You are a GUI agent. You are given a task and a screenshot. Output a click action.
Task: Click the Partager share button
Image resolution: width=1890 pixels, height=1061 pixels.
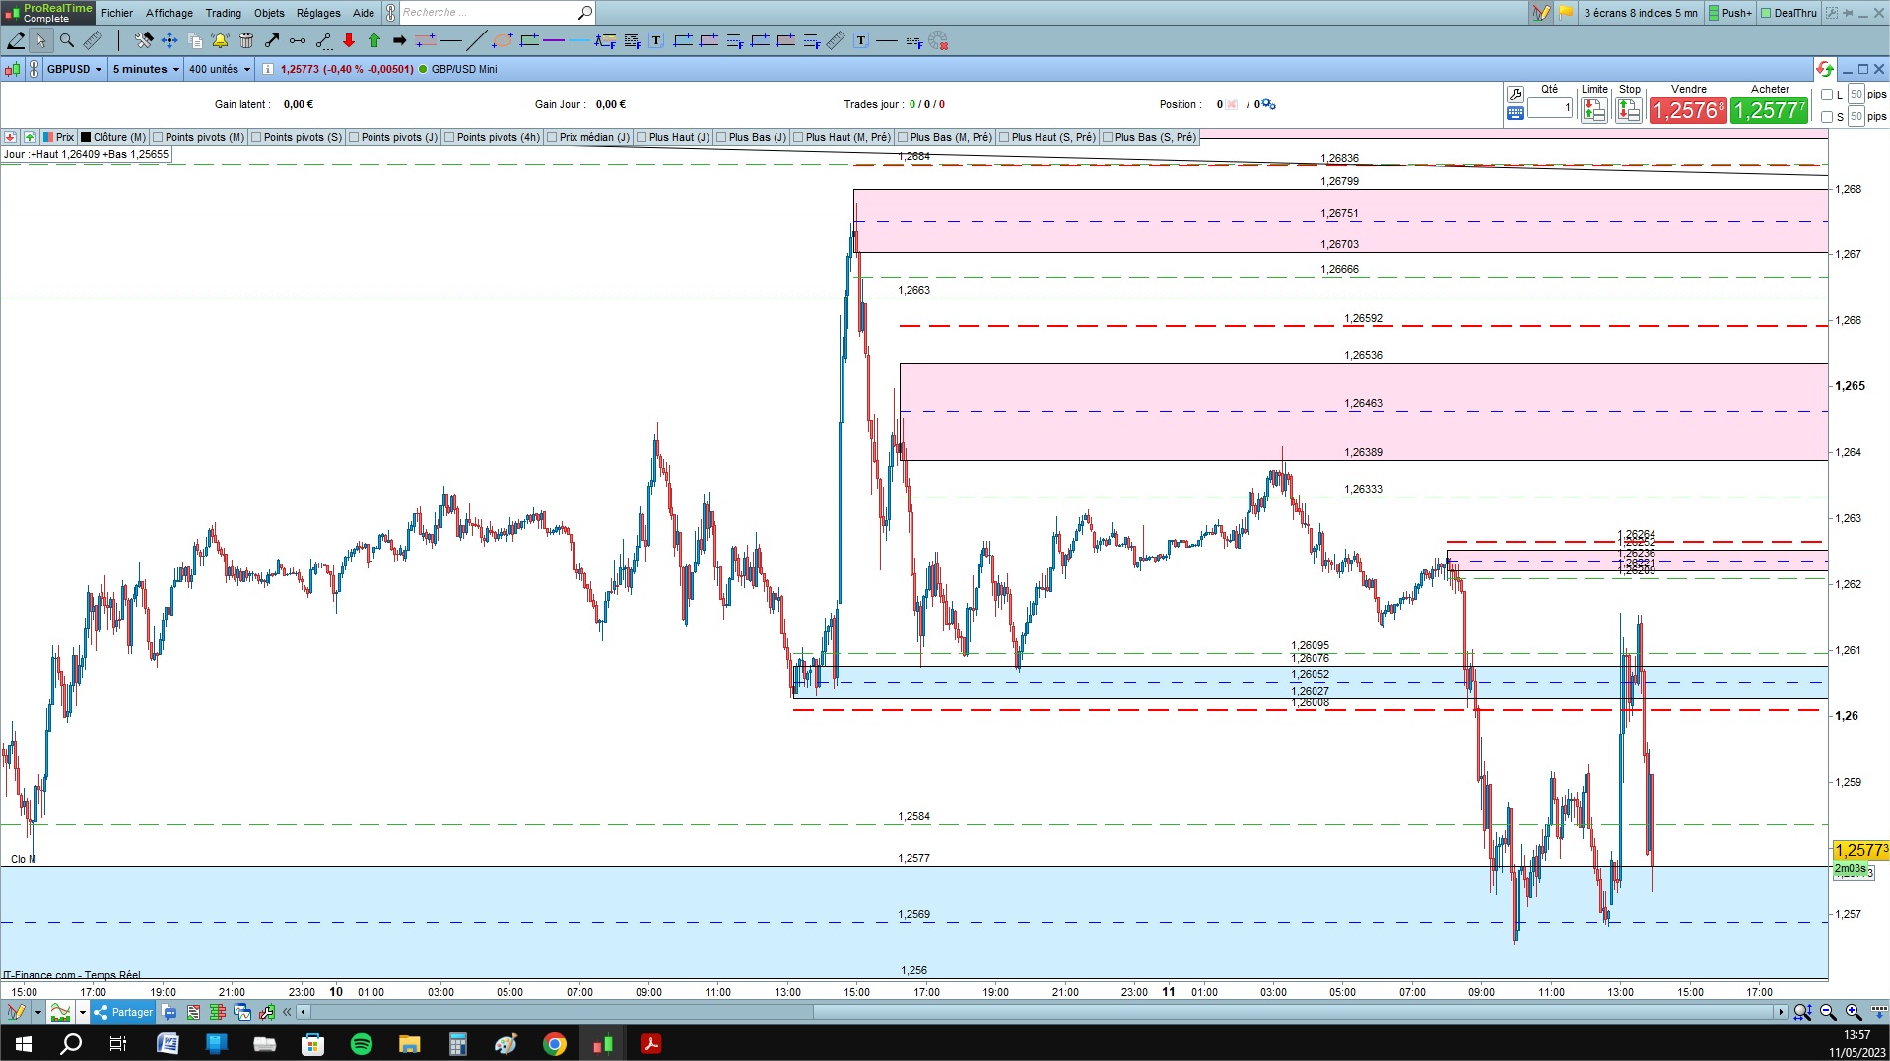pyautogui.click(x=123, y=1012)
